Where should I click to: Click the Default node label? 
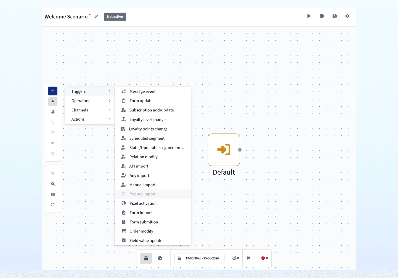[x=224, y=172]
